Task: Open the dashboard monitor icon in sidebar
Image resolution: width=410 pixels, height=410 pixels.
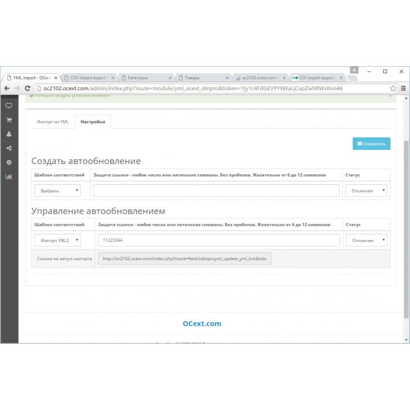Action: (x=9, y=106)
